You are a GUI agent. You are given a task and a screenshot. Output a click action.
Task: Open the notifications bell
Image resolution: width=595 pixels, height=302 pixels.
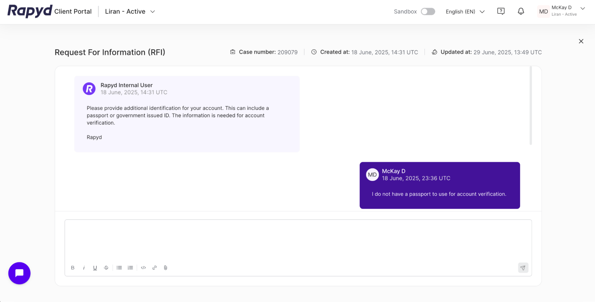coord(521,11)
